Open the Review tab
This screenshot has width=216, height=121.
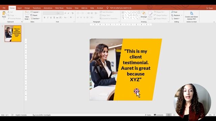(x=69, y=8)
